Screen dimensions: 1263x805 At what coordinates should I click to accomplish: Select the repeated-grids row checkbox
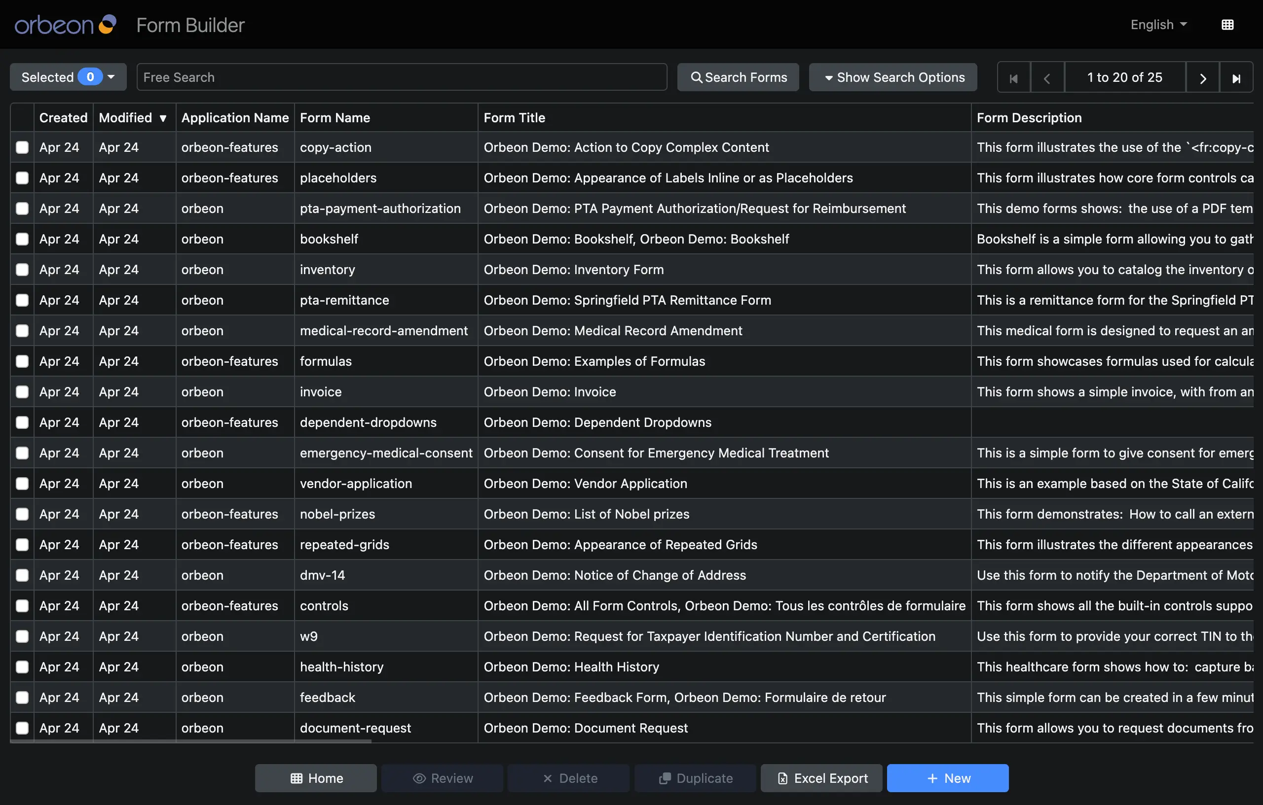(22, 545)
